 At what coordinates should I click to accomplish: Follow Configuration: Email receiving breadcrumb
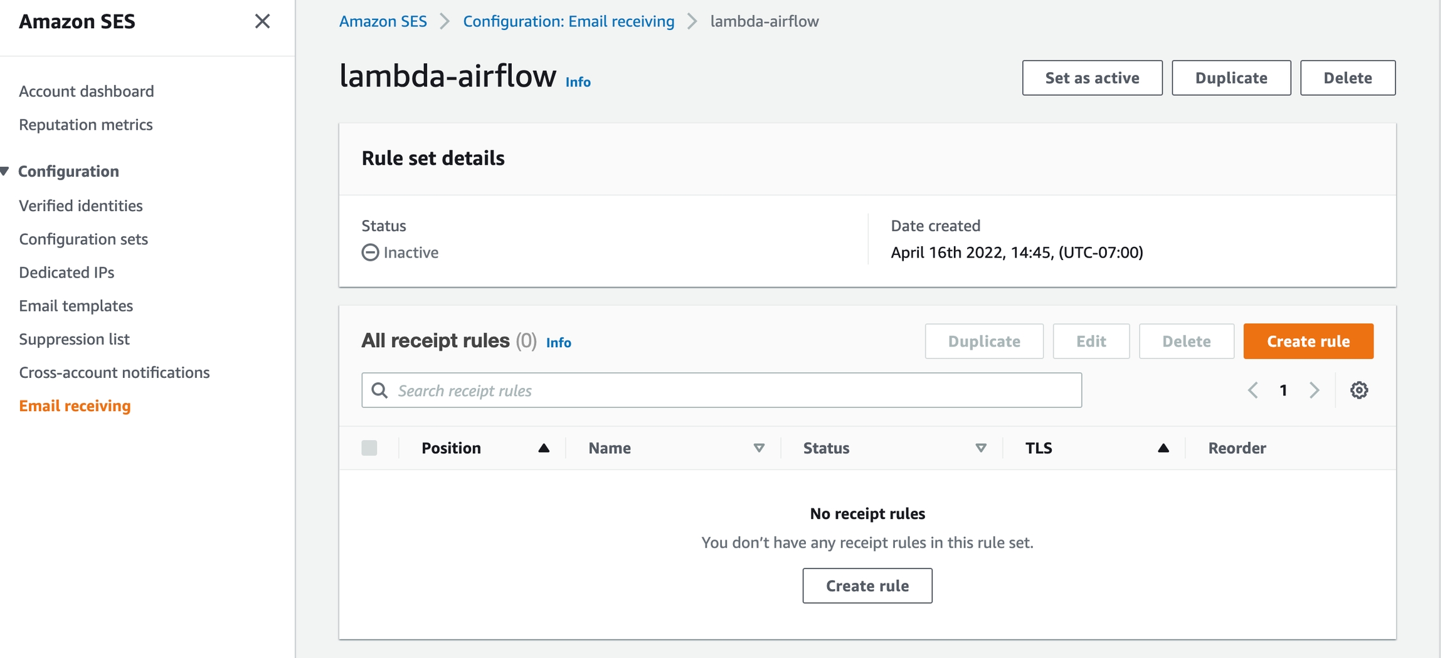[x=568, y=21]
